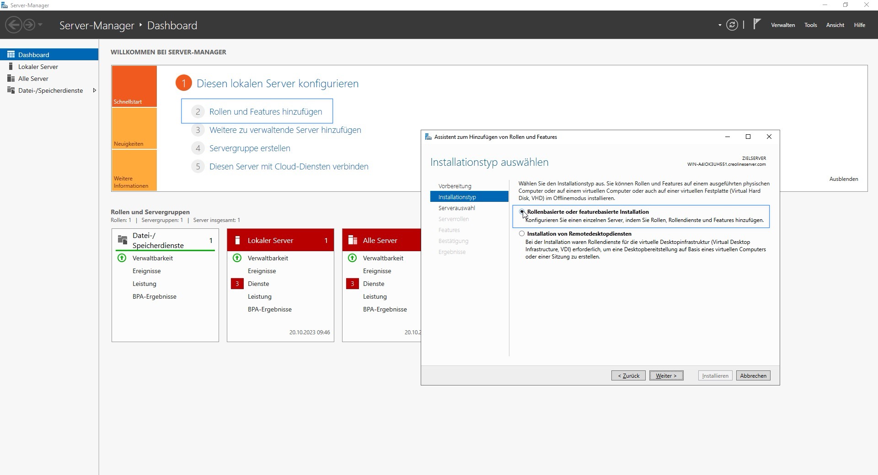Screen dimensions: 878x475
Task: Click the Dashboard icon in sidebar
Action: [x=11, y=55]
